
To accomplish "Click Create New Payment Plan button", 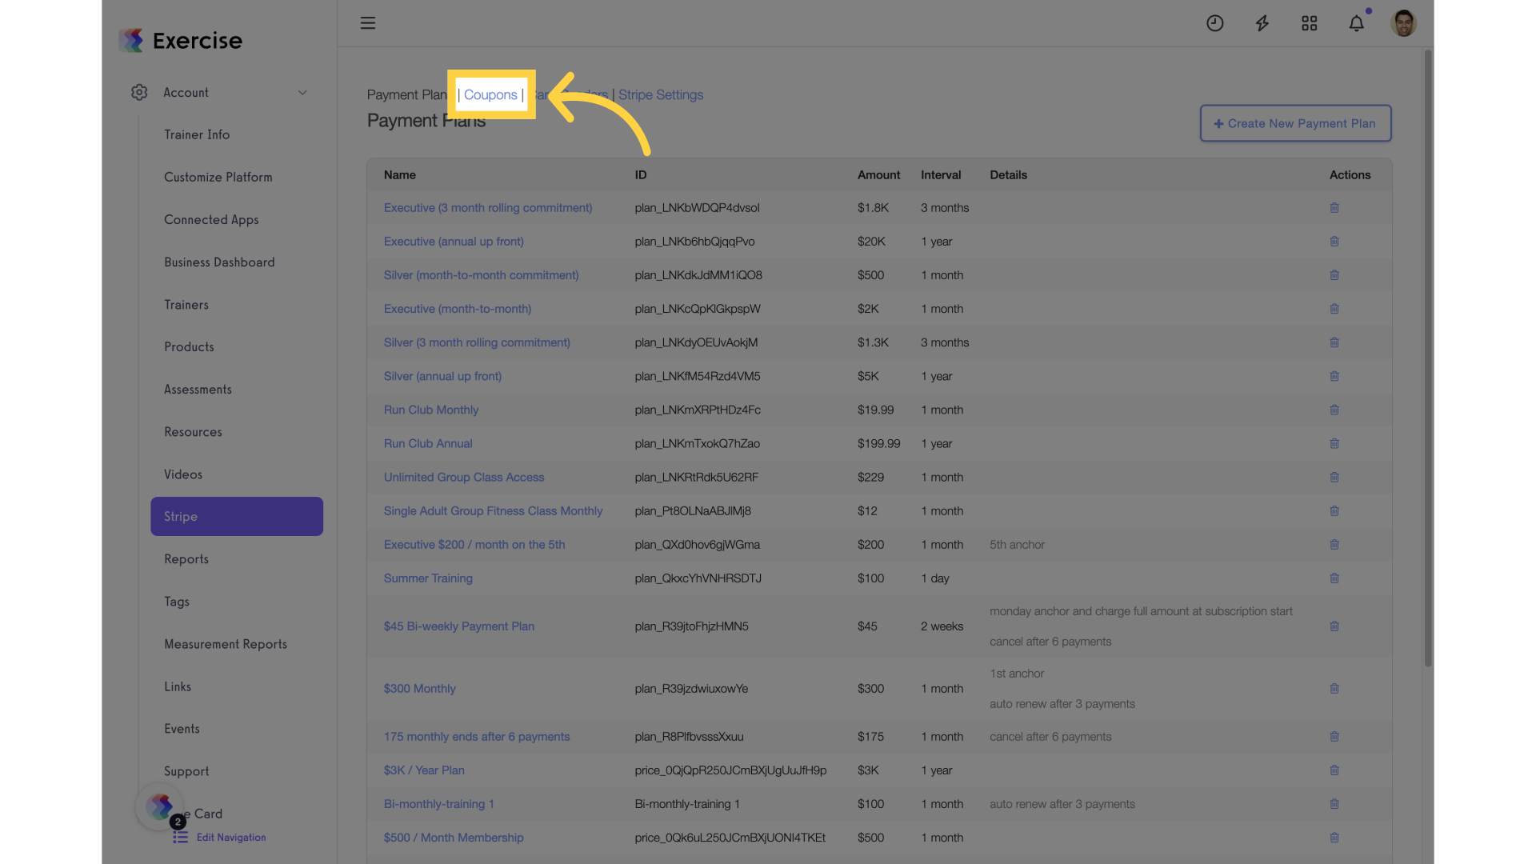I will 1295,123.
